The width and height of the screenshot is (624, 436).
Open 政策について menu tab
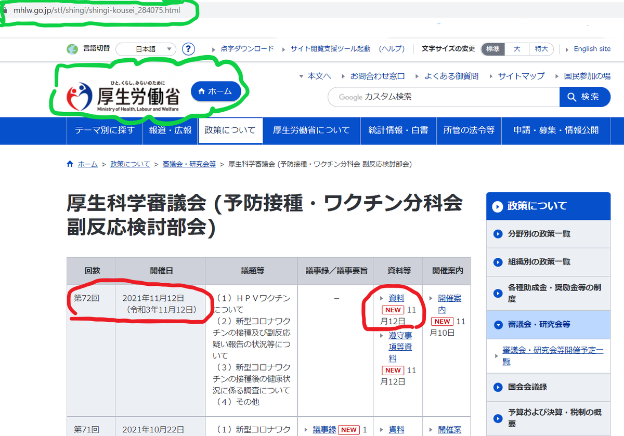tap(230, 130)
